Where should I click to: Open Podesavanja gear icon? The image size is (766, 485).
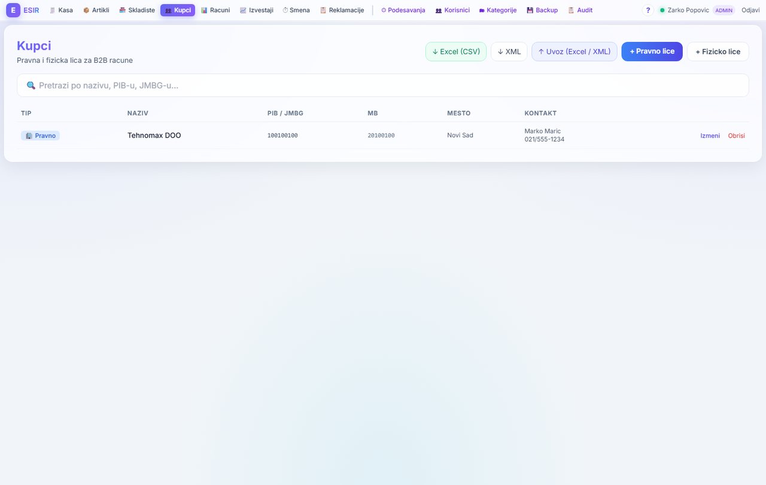pyautogui.click(x=384, y=10)
